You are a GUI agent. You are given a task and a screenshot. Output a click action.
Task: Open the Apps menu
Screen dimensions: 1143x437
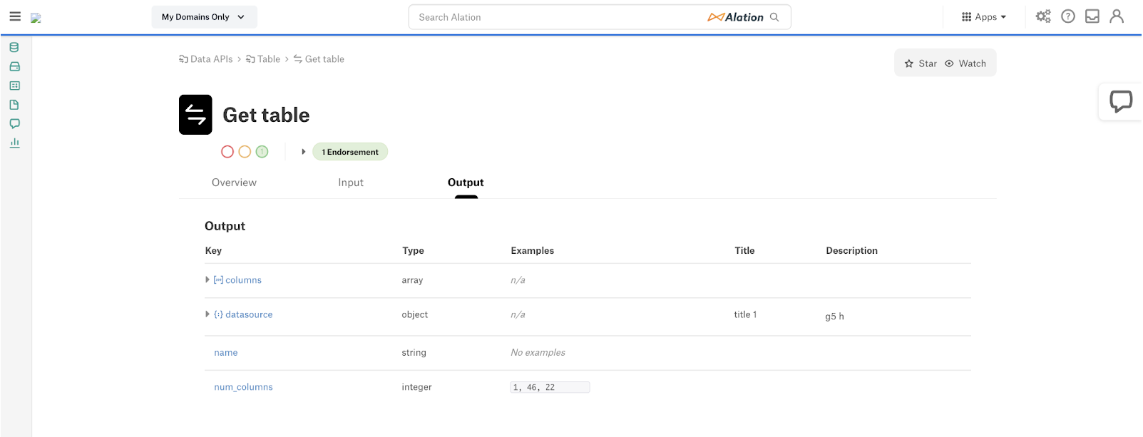984,17
